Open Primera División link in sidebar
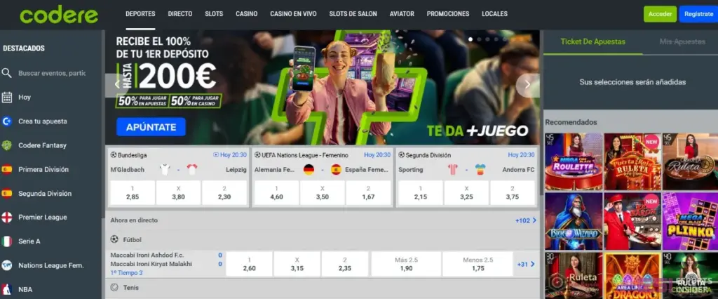Image resolution: width=718 pixels, height=299 pixels. click(x=43, y=169)
